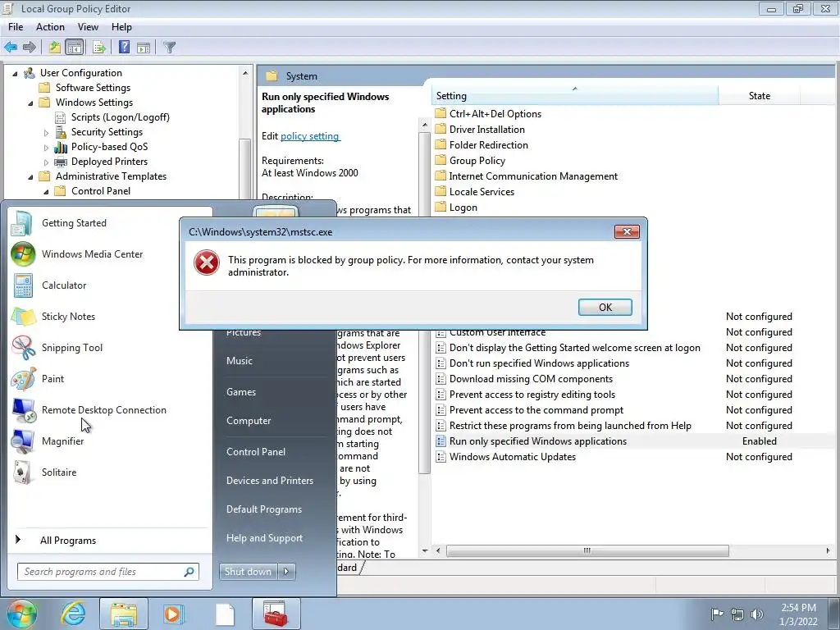This screenshot has height=630, width=840.
Task: Select Prevent access to the command prompt
Action: (x=536, y=410)
